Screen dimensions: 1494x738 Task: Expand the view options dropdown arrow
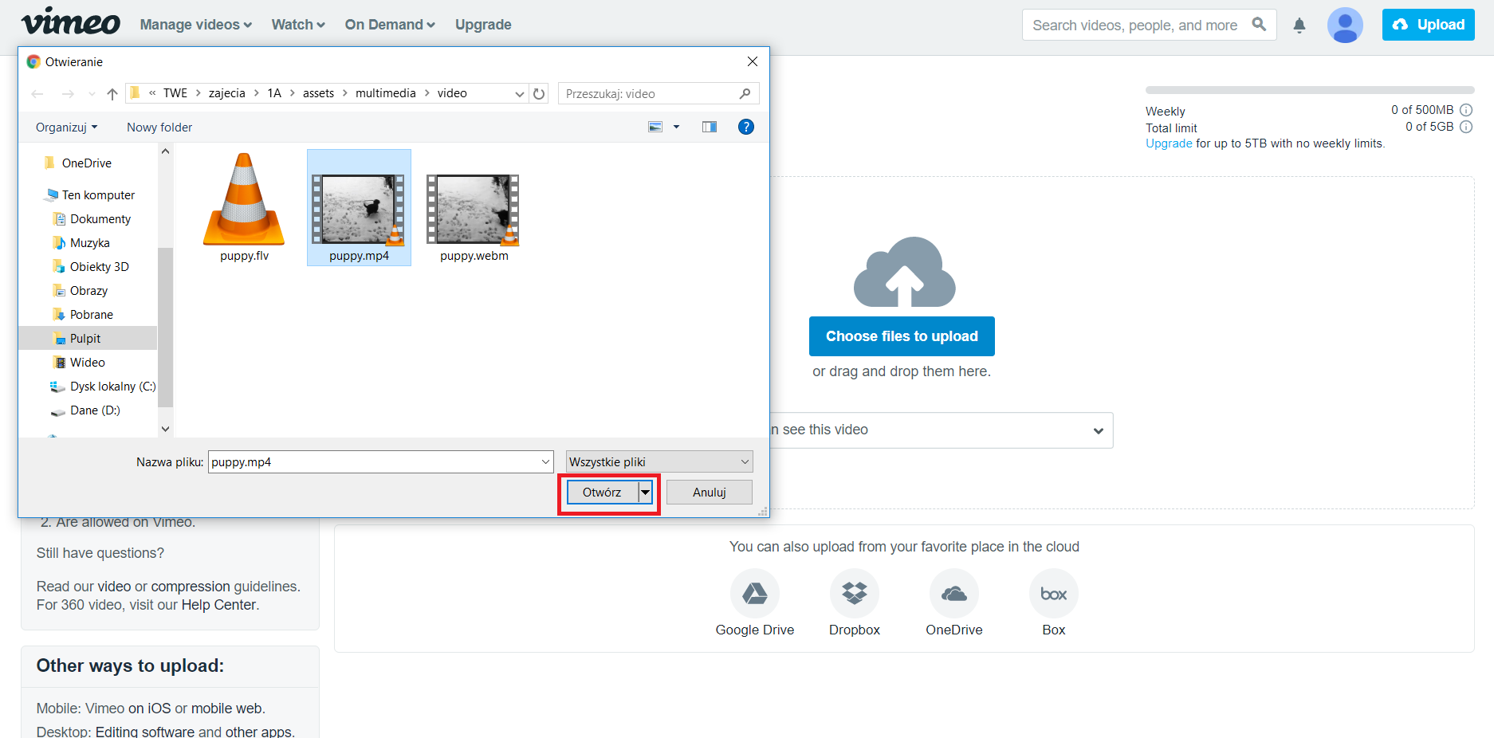[677, 127]
